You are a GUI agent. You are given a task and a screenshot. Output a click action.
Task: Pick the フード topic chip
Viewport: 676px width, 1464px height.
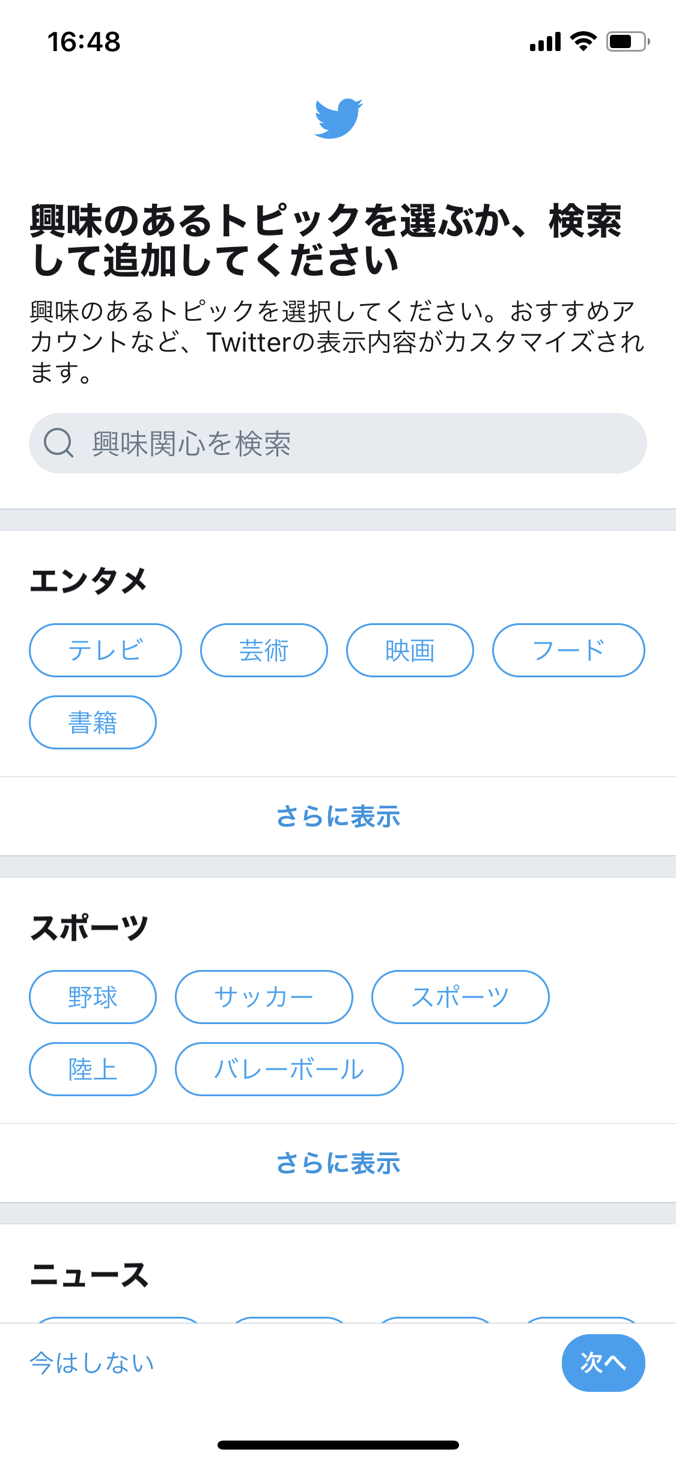[568, 650]
